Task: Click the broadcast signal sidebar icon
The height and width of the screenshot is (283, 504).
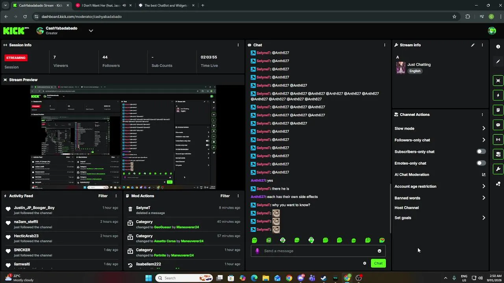Action: pyautogui.click(x=498, y=140)
